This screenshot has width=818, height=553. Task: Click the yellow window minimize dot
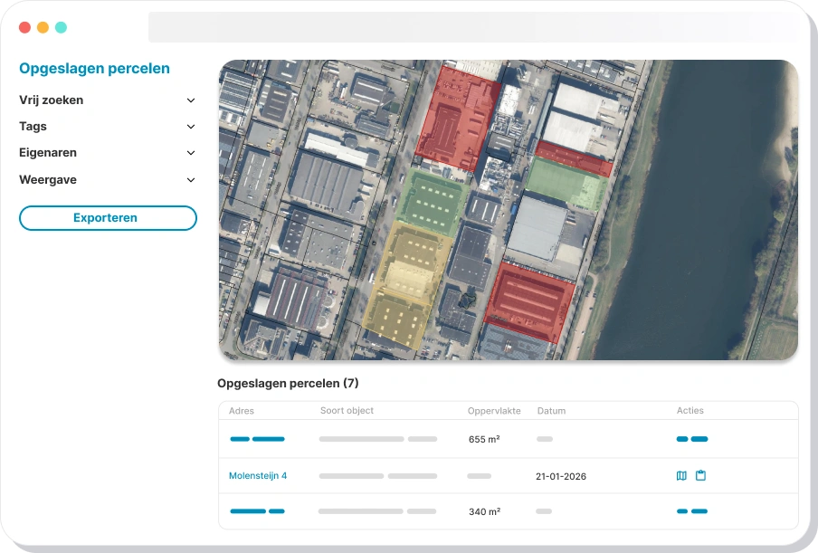pyautogui.click(x=43, y=27)
